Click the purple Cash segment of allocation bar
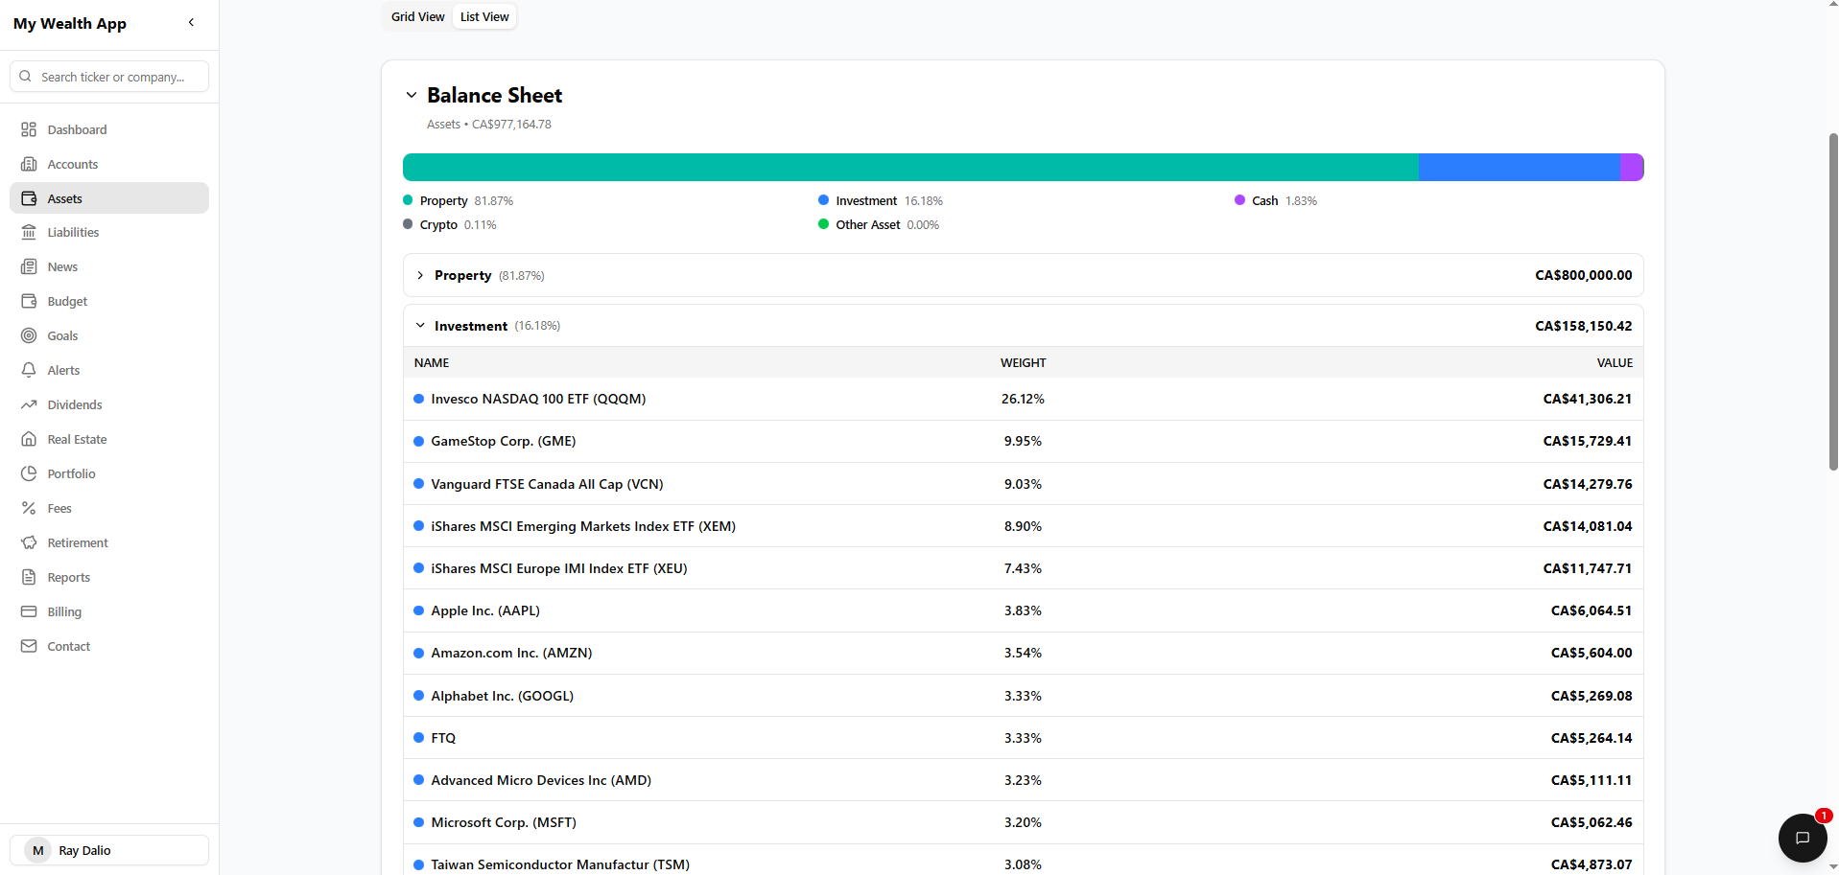This screenshot has width=1839, height=875. point(1632,167)
